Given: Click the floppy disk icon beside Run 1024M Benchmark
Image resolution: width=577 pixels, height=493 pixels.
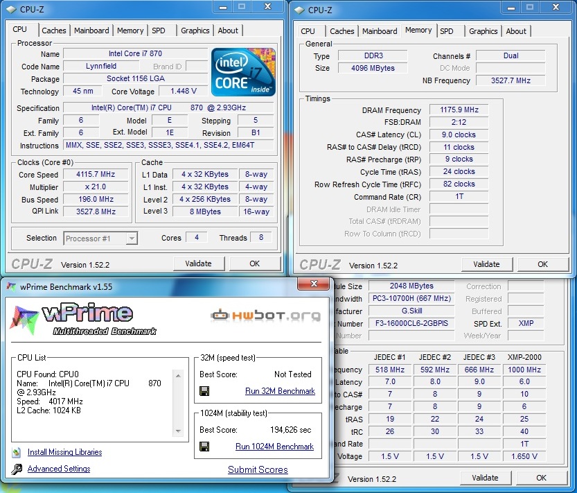Looking at the screenshot, I should point(204,447).
